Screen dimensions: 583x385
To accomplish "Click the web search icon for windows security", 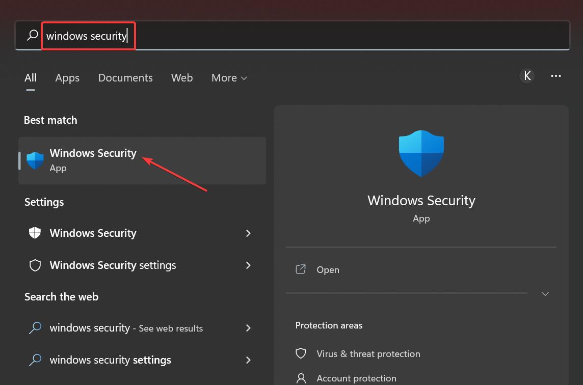I will [35, 328].
